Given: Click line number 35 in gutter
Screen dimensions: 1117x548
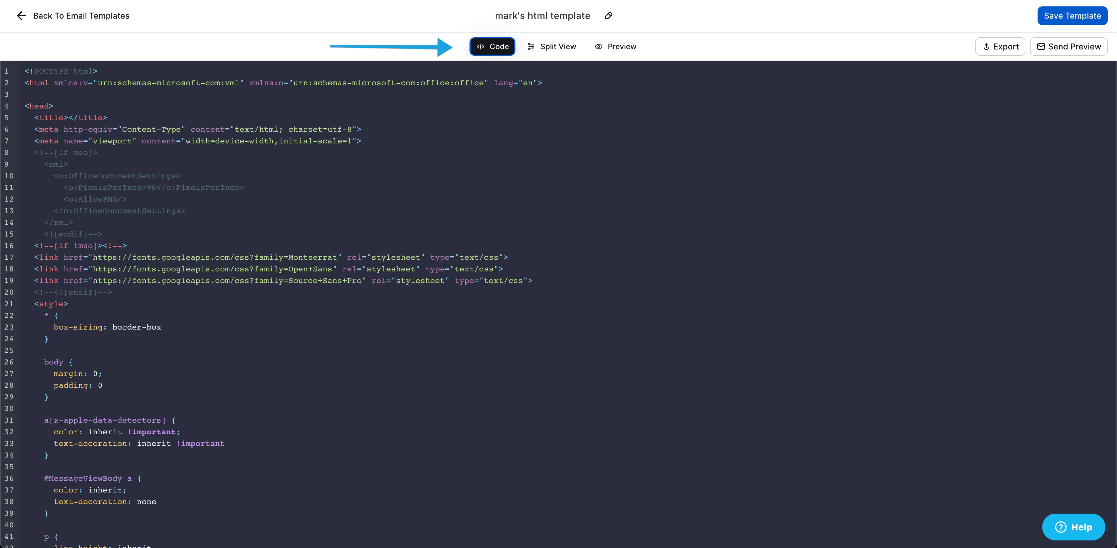Looking at the screenshot, I should click(x=9, y=467).
